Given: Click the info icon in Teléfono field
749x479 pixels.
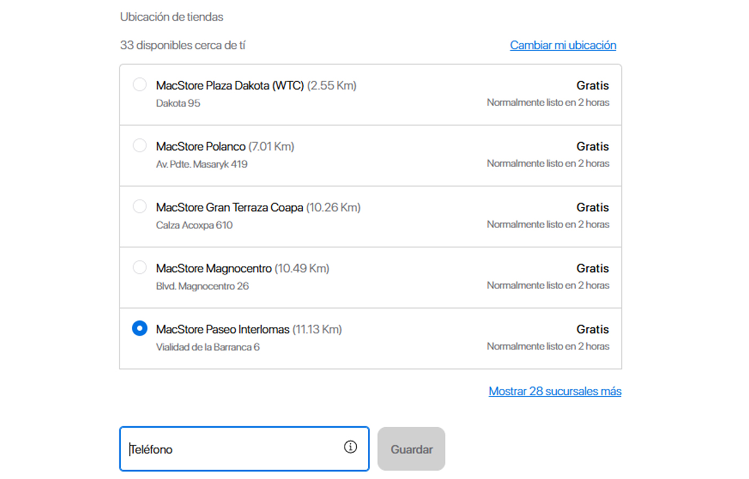Looking at the screenshot, I should [350, 447].
